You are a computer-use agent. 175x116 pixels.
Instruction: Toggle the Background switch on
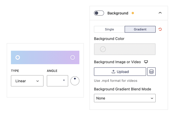tap(99, 13)
